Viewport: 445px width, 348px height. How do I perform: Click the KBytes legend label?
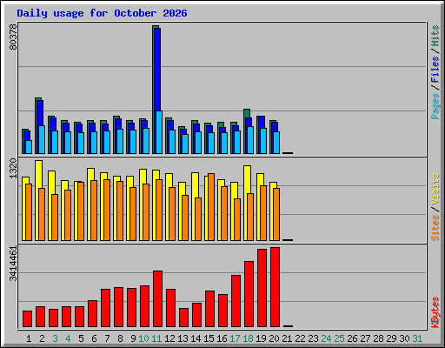click(x=435, y=312)
